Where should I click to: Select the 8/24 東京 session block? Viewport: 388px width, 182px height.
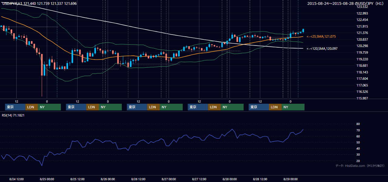15,107
